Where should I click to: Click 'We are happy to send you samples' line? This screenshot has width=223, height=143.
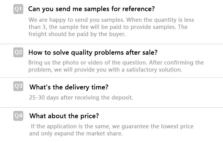(111, 20)
